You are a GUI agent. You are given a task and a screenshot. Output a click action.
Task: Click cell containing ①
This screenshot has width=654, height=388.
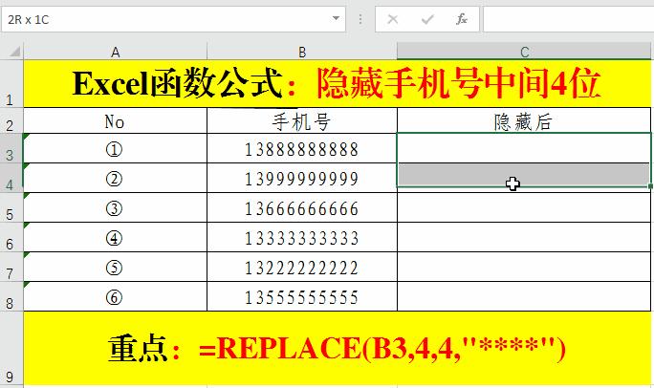pos(115,148)
